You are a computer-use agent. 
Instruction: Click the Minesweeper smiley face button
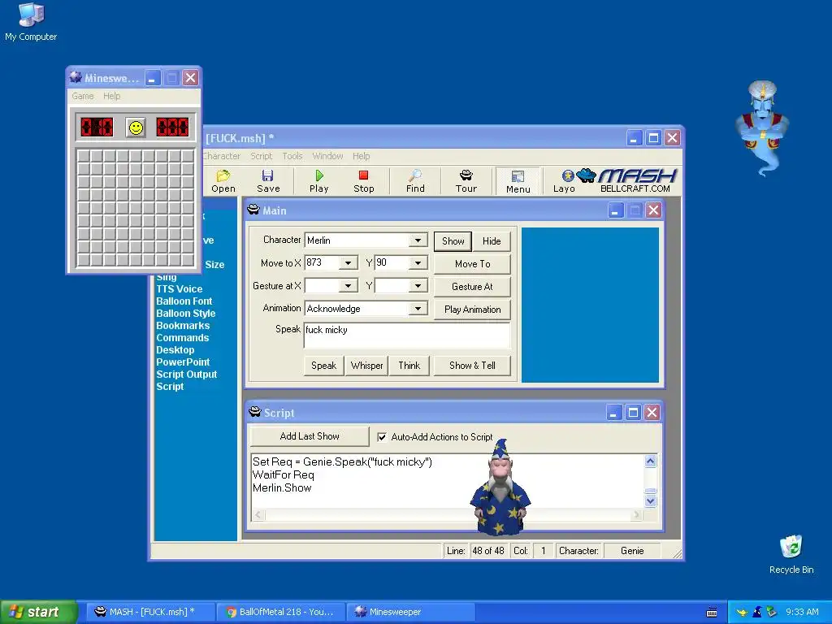[136, 128]
